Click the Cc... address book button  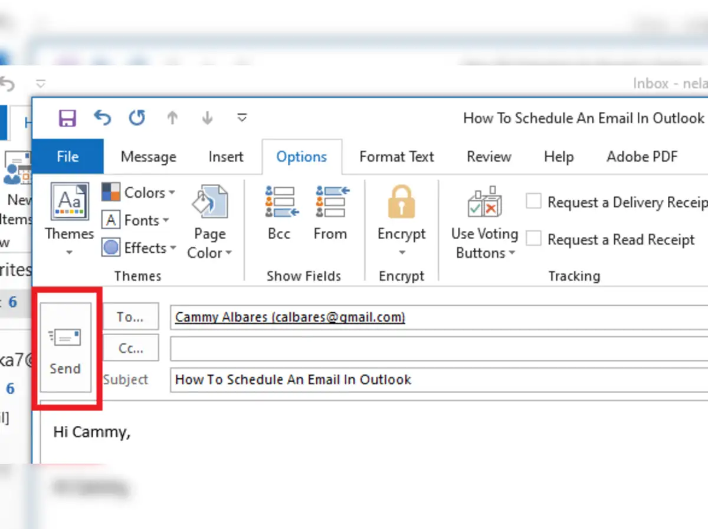click(130, 348)
